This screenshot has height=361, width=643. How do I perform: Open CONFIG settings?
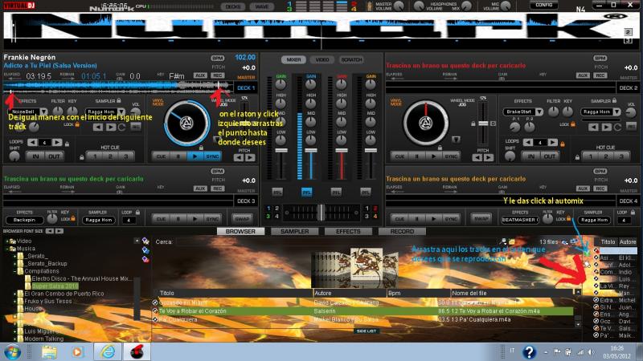544,5
